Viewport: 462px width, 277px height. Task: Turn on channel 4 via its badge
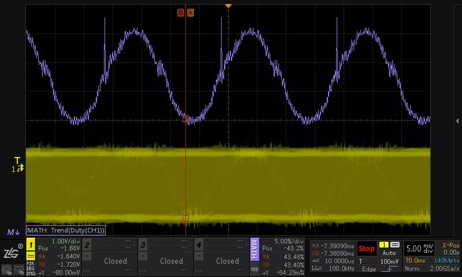199,245
